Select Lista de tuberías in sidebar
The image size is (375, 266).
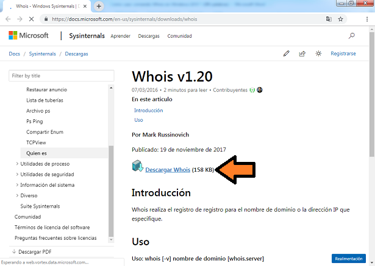(45, 100)
